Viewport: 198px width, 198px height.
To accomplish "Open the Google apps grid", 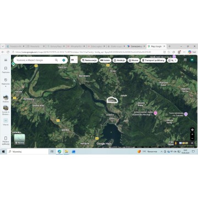I will [x=185, y=60].
